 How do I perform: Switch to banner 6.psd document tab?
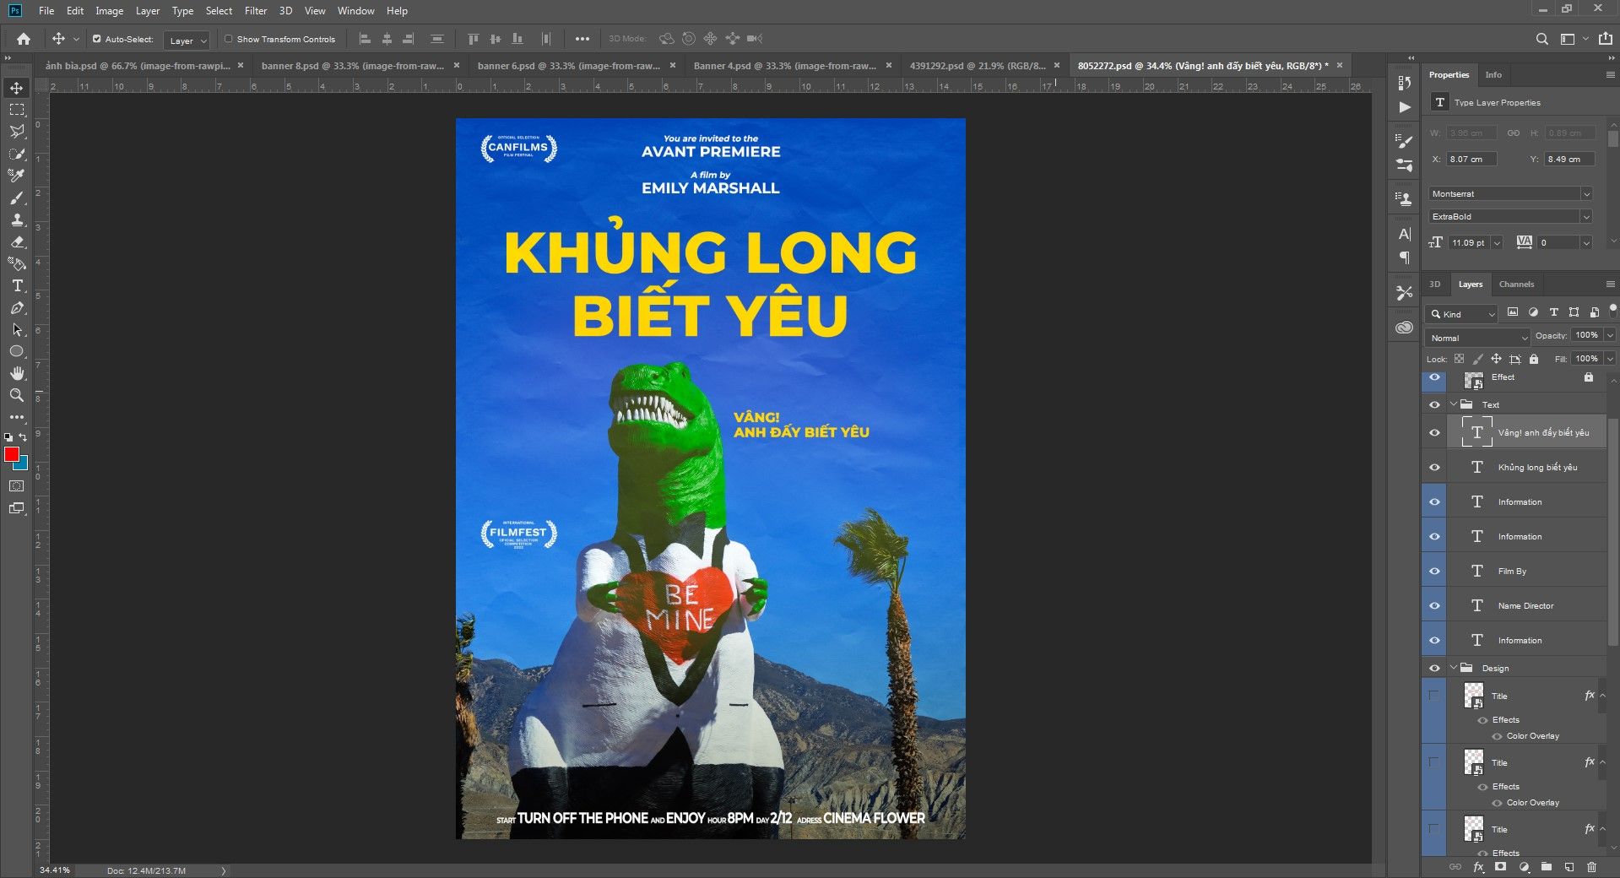click(x=569, y=66)
